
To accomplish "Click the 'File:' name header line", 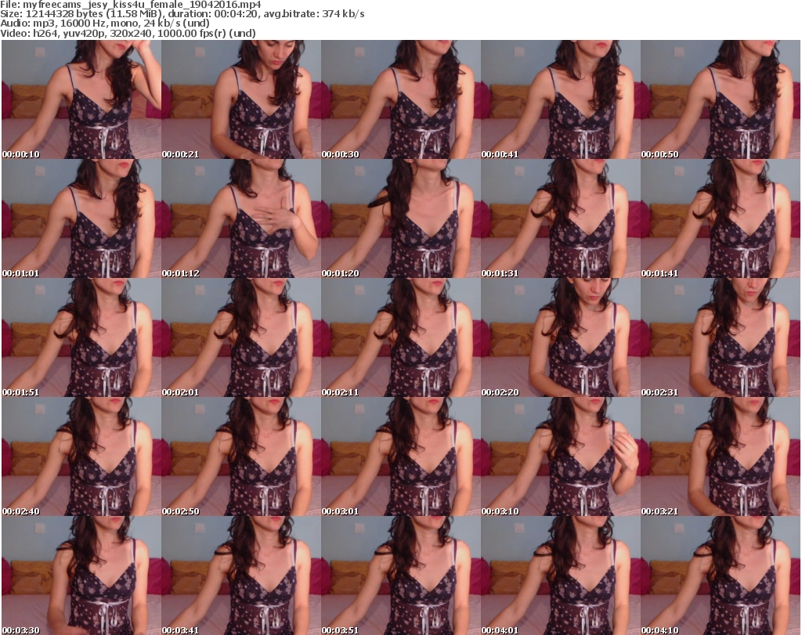I will point(131,5).
